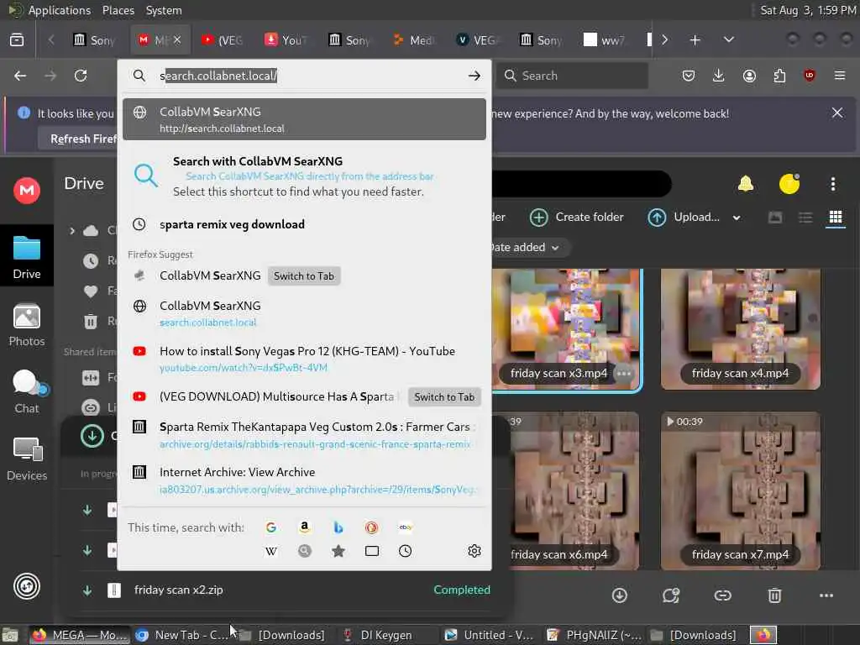This screenshot has height=645, width=860.
Task: Switch to list view in MEGA
Action: point(805,218)
